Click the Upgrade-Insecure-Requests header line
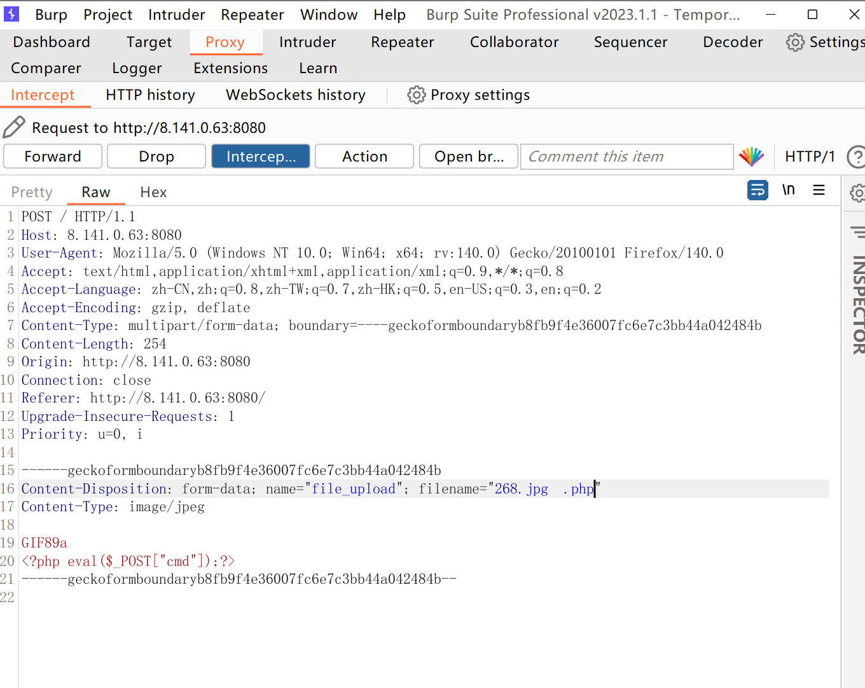 pyautogui.click(x=128, y=416)
